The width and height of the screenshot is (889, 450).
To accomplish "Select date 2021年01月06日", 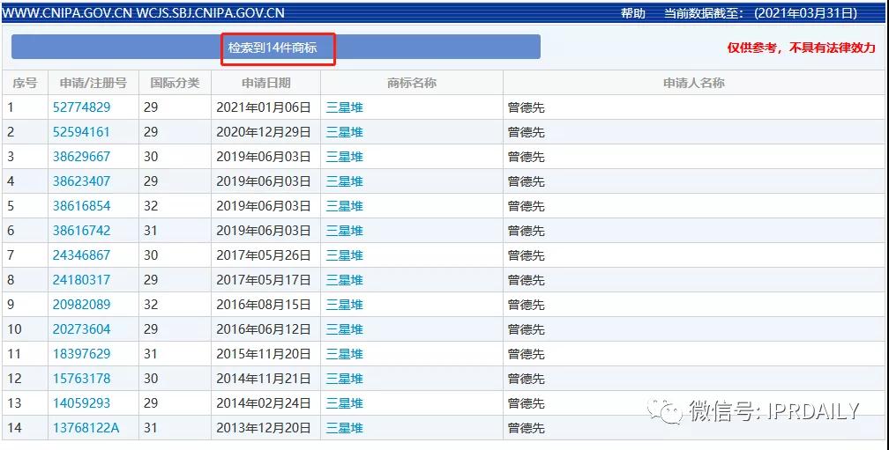I will 264,107.
